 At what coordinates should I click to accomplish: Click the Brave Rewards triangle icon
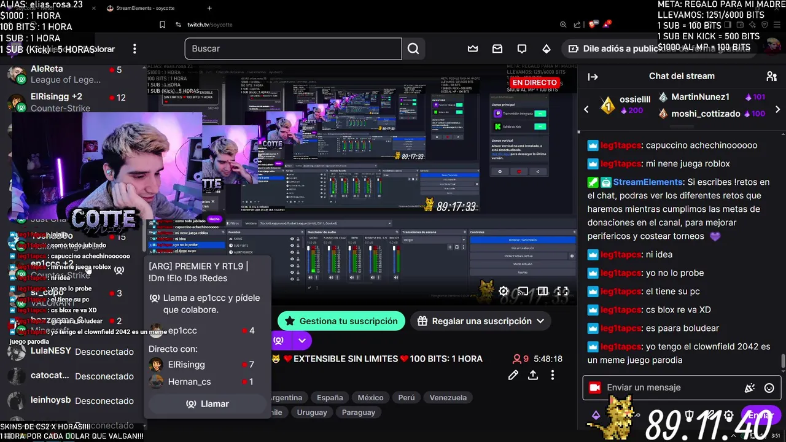click(x=607, y=25)
